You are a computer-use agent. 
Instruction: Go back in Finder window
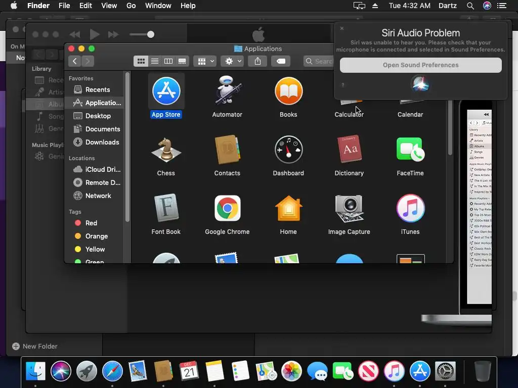75,61
